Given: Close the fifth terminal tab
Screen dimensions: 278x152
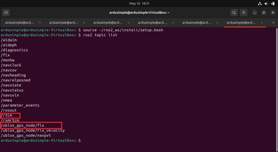Looking at the screenshot, I should tap(216, 23).
